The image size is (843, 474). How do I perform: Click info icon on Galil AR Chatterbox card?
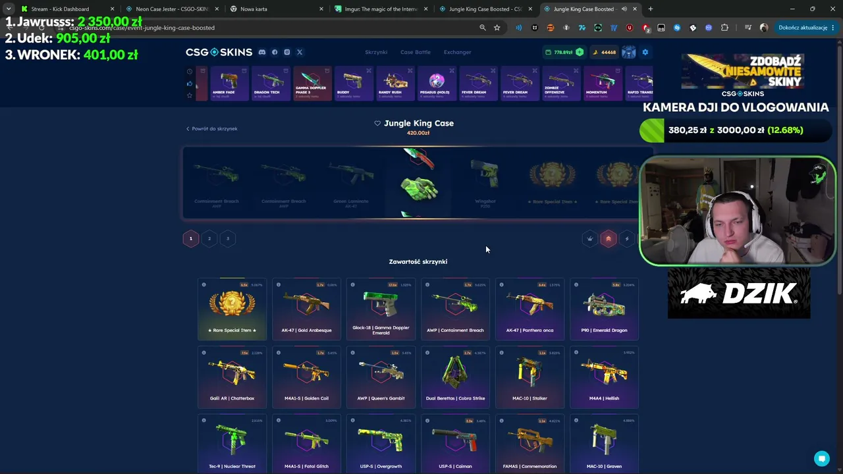pyautogui.click(x=204, y=353)
